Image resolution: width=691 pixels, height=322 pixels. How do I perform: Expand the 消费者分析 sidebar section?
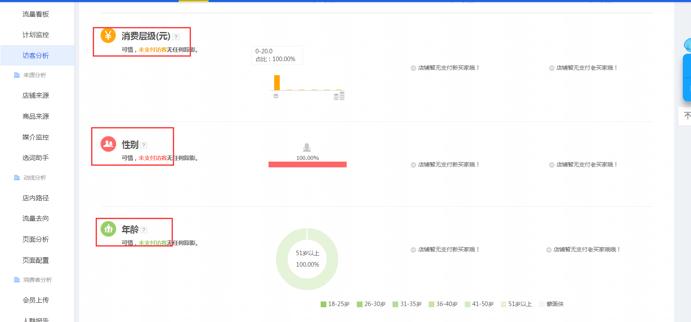click(37, 280)
